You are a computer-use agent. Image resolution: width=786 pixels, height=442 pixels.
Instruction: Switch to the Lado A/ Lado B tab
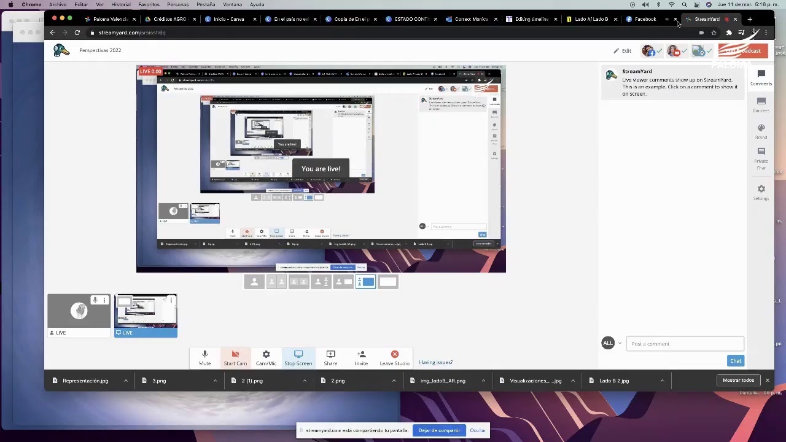click(x=591, y=19)
